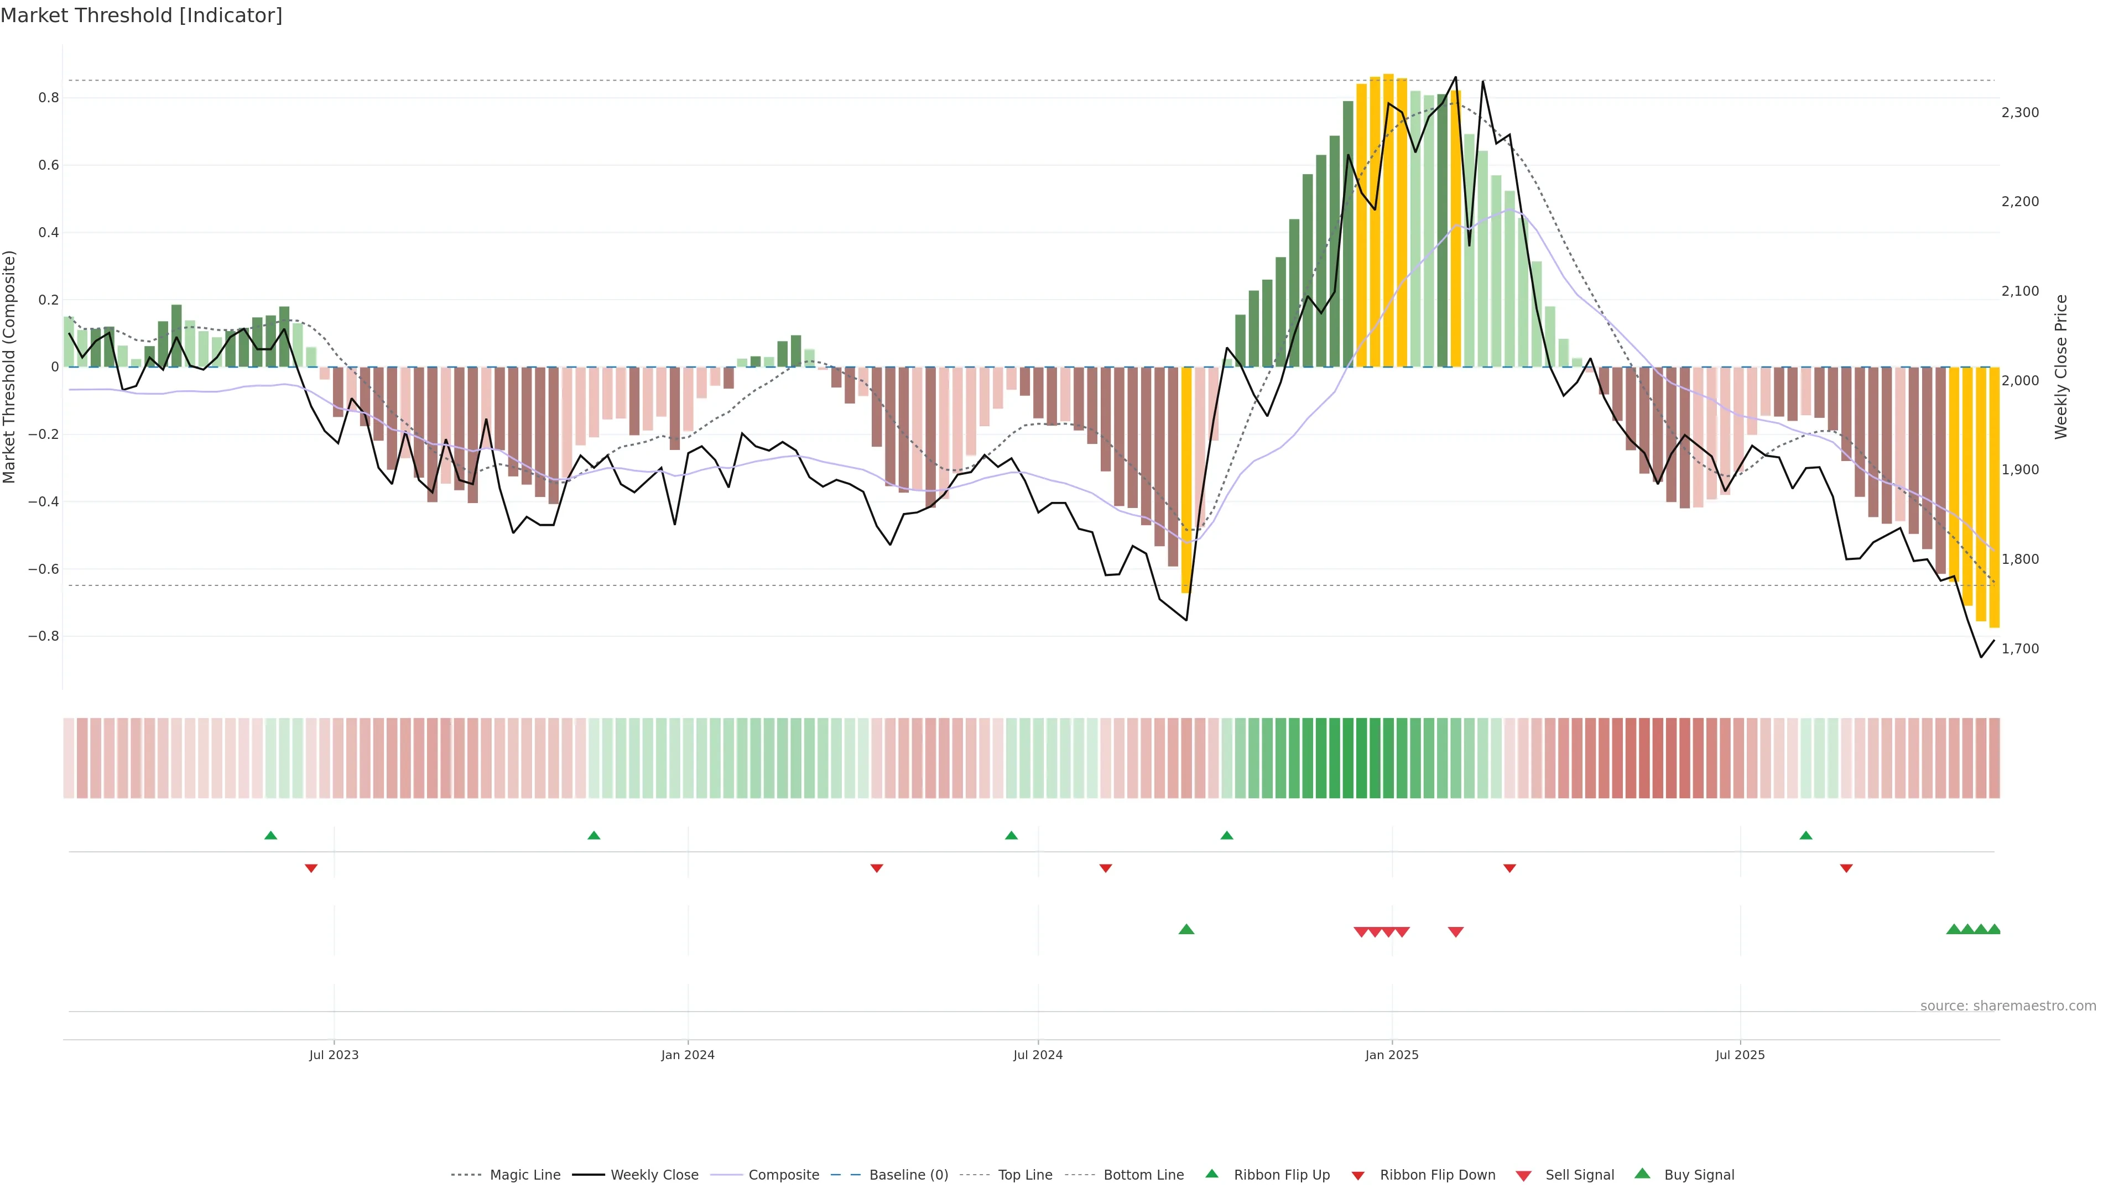2124x1194 pixels.
Task: Click the Jul 2024 x-axis label
Action: coord(1038,1055)
